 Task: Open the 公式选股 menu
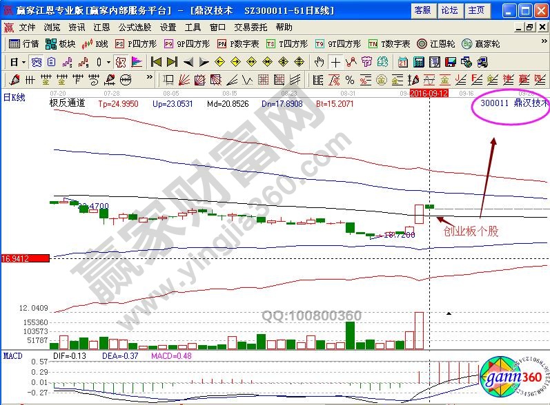[134, 28]
